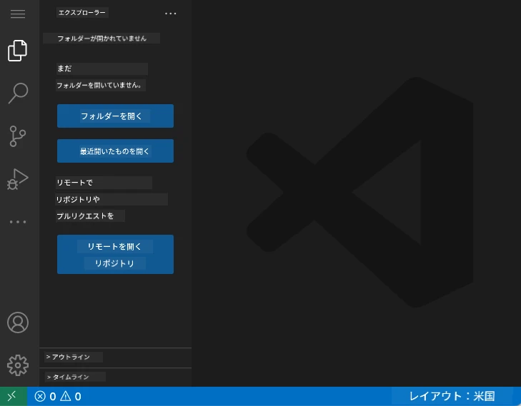Click the green remote window indicator
521x406 pixels.
pyautogui.click(x=14, y=396)
